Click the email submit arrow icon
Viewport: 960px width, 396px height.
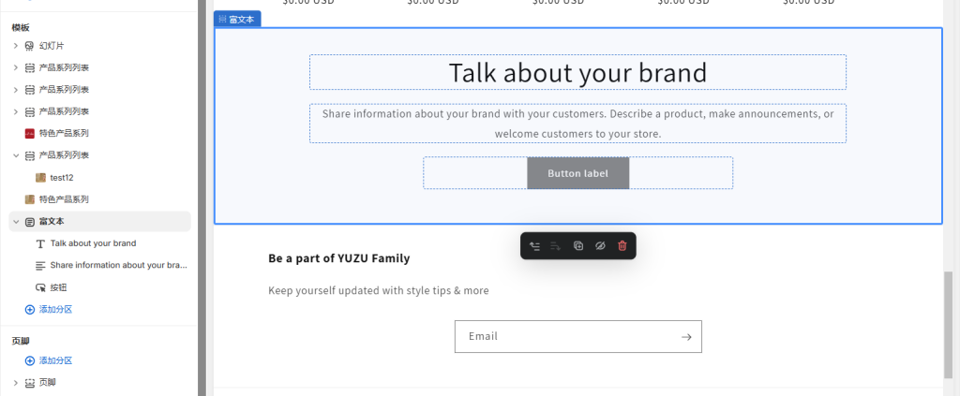686,337
